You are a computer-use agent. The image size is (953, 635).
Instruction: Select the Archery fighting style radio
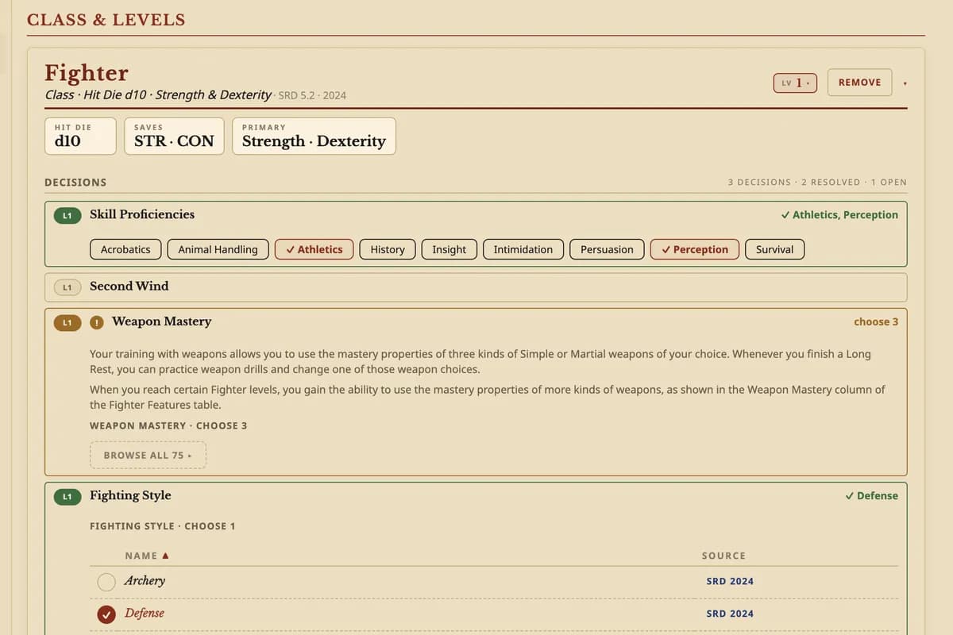tap(106, 582)
